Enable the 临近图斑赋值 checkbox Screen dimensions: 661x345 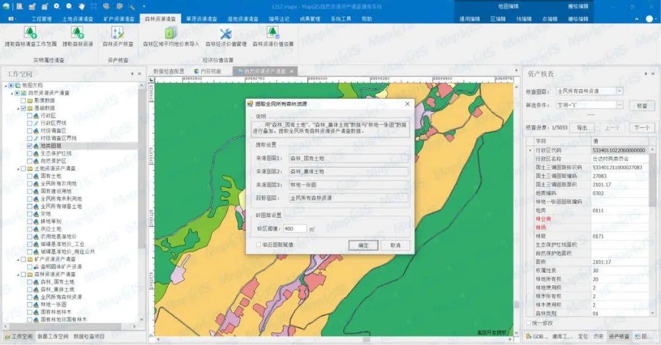(258, 245)
